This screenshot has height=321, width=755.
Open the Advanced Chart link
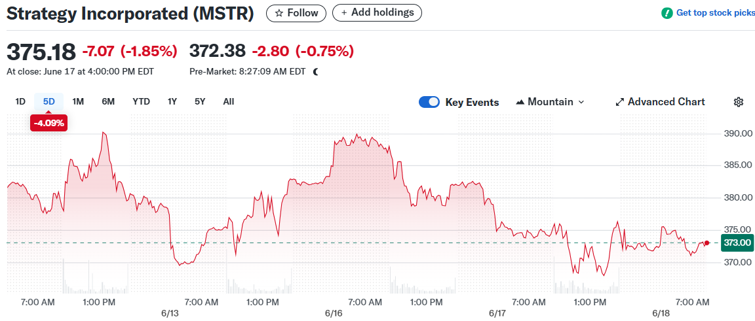[x=660, y=102]
